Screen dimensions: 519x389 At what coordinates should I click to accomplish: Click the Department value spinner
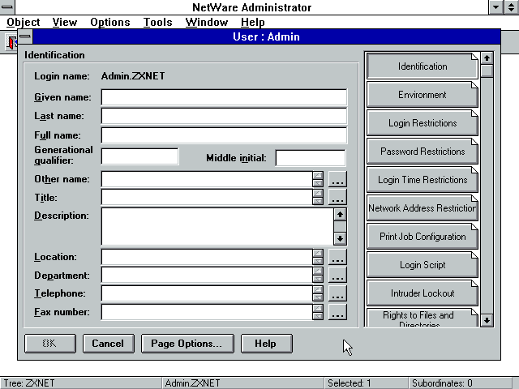tap(318, 276)
